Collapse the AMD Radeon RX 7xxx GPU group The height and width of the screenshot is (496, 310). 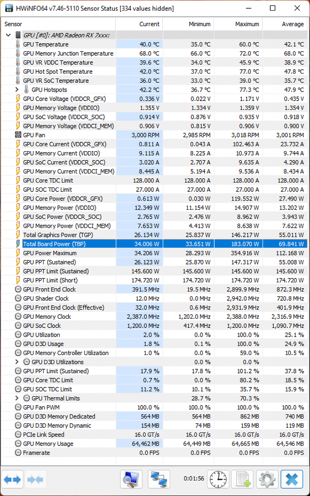click(8, 35)
